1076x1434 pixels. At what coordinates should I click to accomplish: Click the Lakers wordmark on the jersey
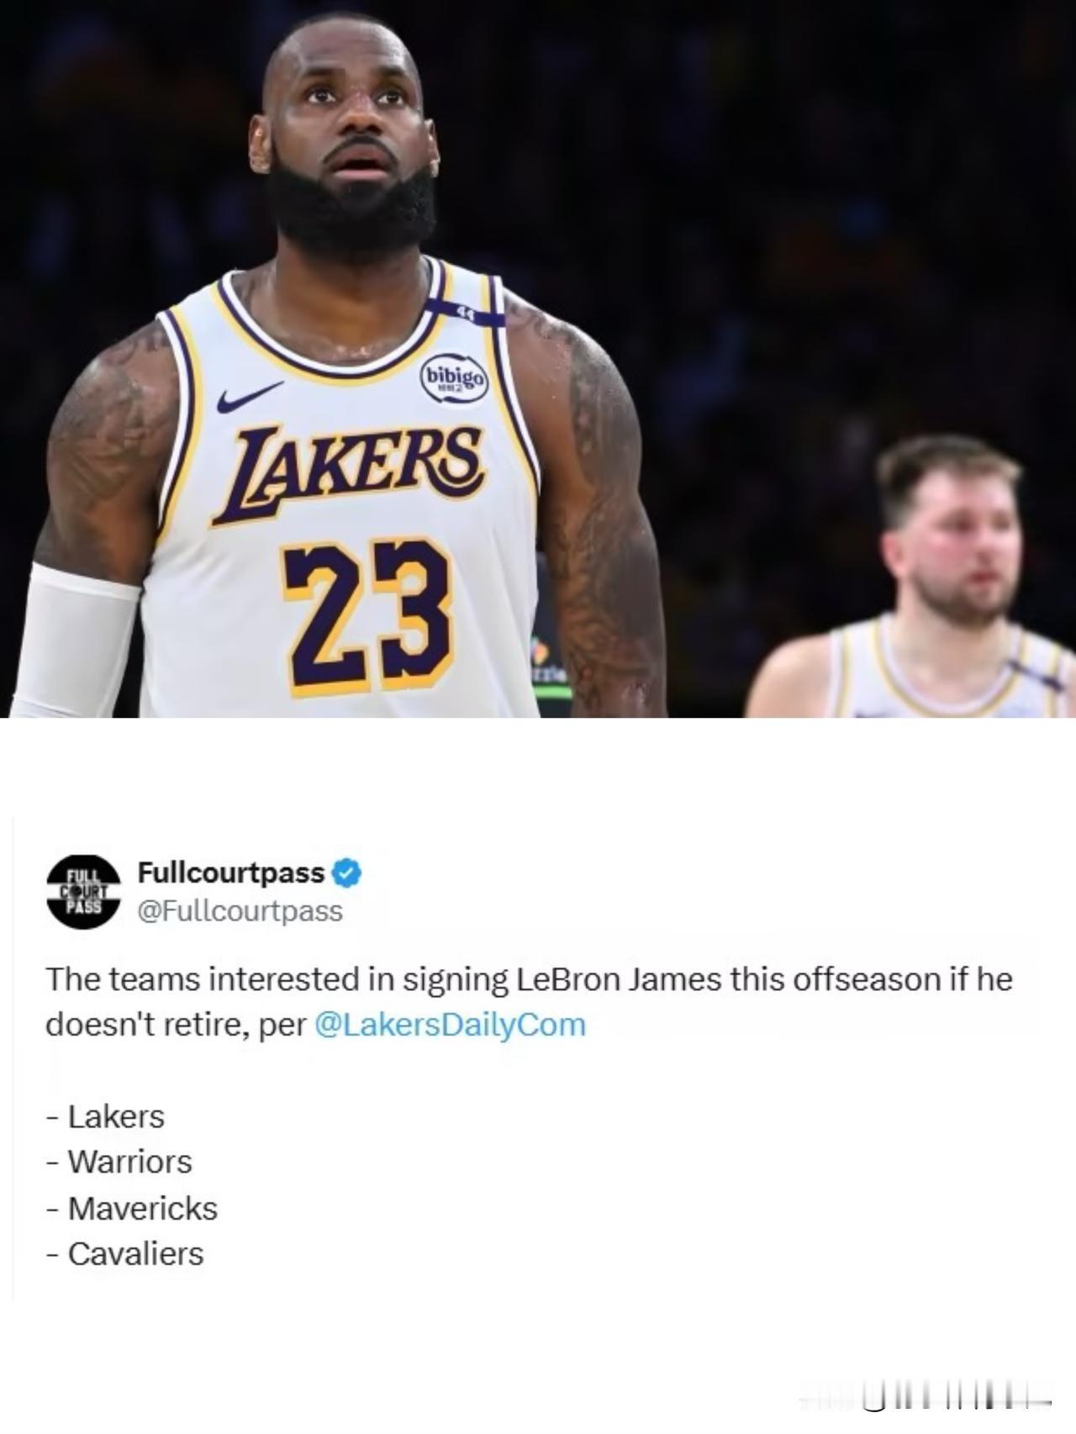(x=347, y=472)
